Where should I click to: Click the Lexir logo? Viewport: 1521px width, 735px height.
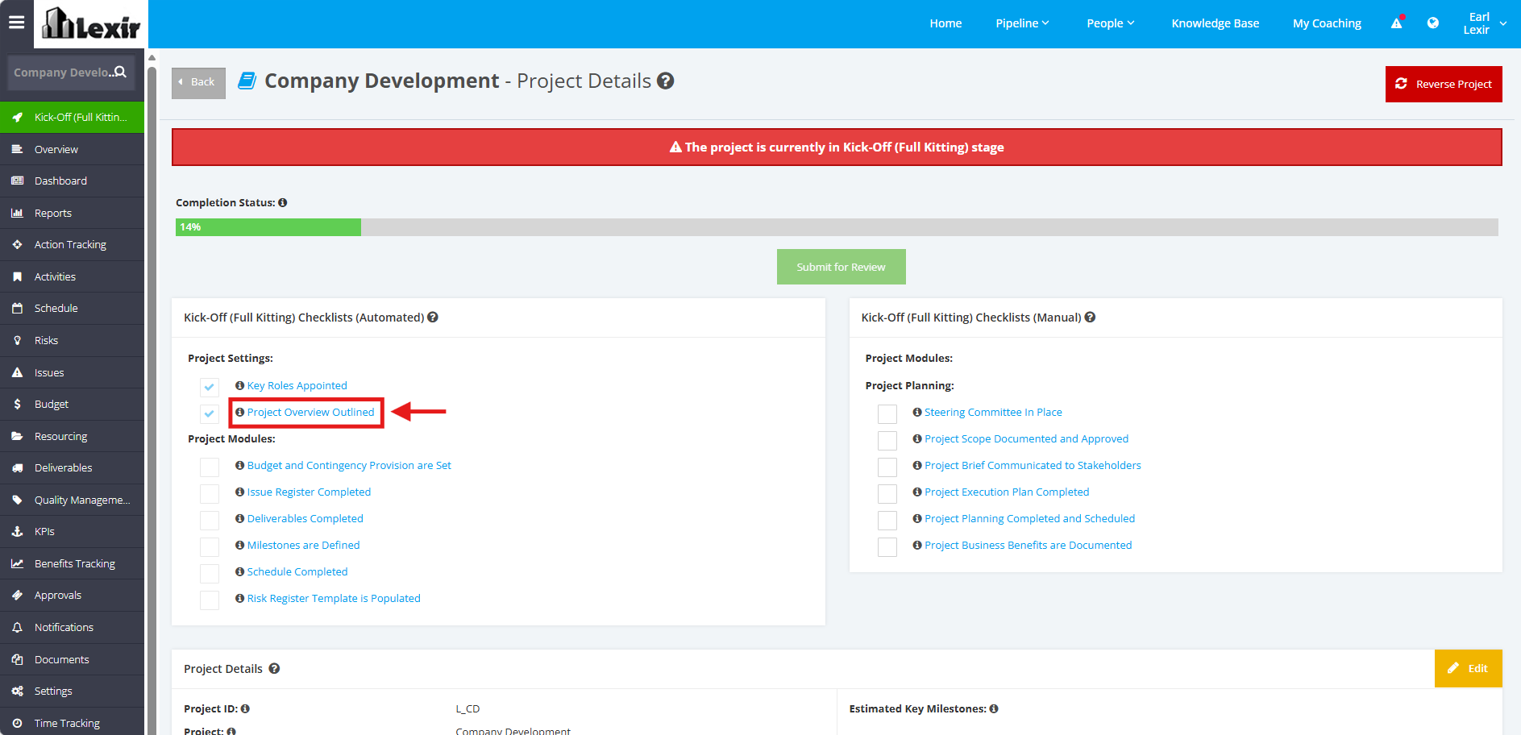click(x=91, y=23)
